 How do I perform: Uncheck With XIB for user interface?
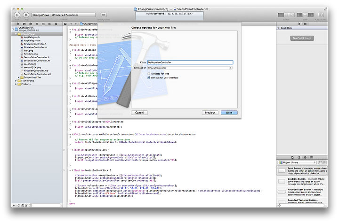point(149,77)
